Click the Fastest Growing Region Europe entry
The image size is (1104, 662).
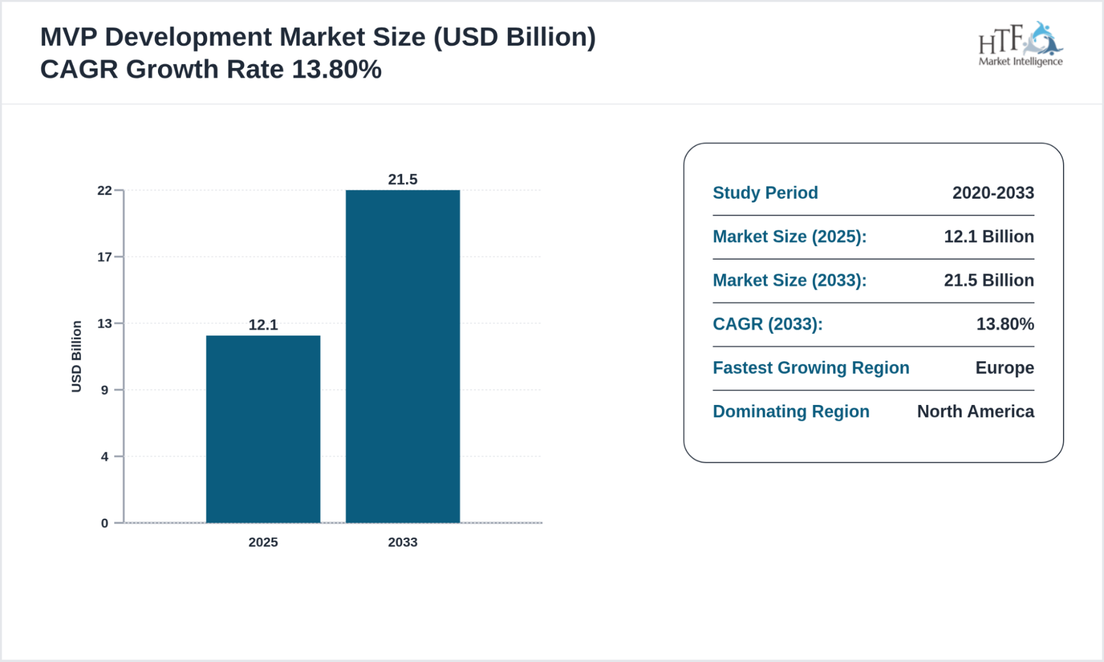point(811,367)
